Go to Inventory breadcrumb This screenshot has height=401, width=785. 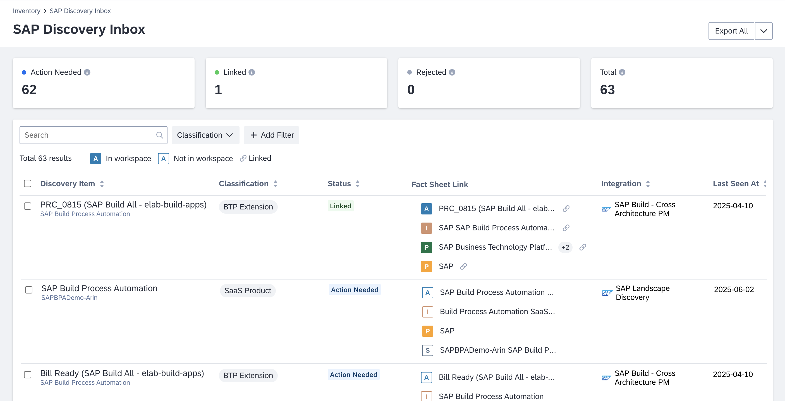pos(27,11)
